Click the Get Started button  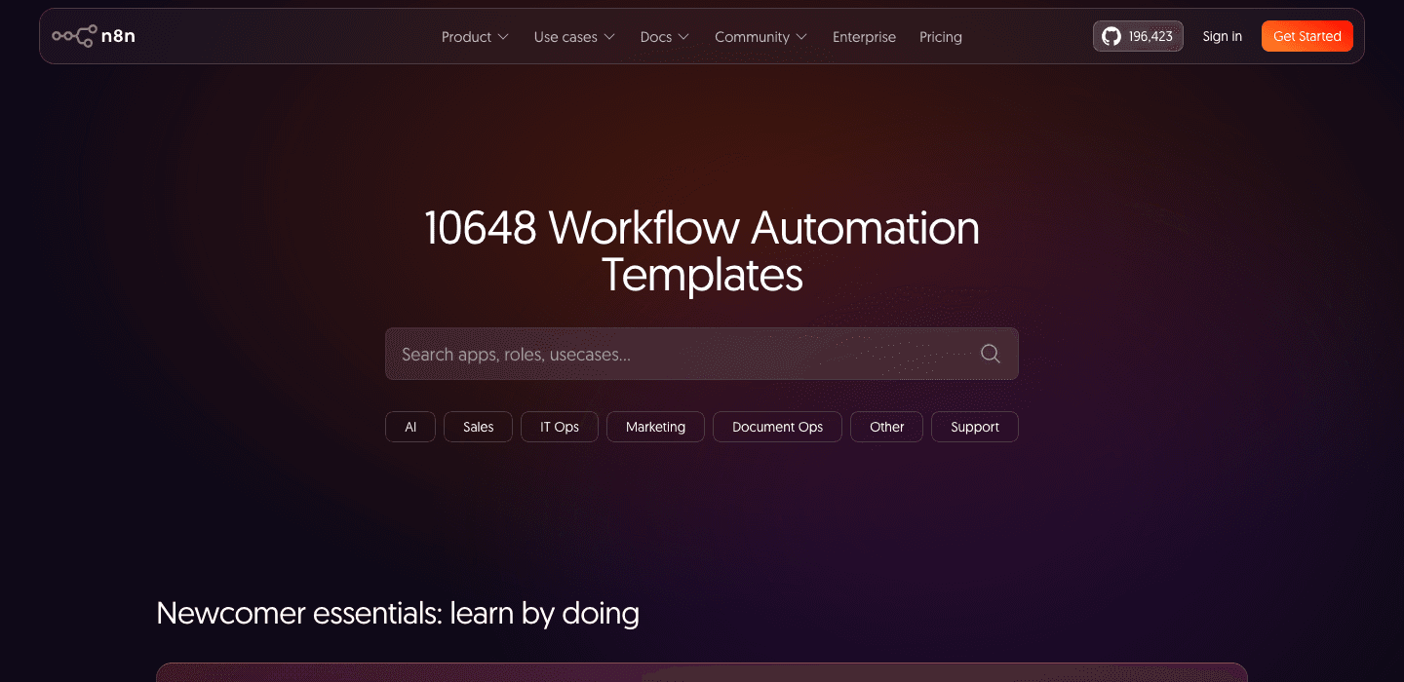(x=1307, y=36)
